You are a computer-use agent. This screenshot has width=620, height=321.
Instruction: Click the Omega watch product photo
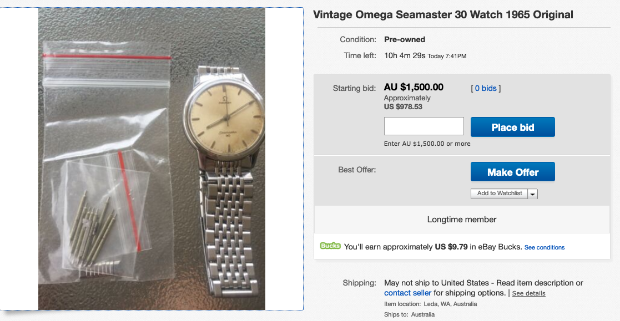152,159
